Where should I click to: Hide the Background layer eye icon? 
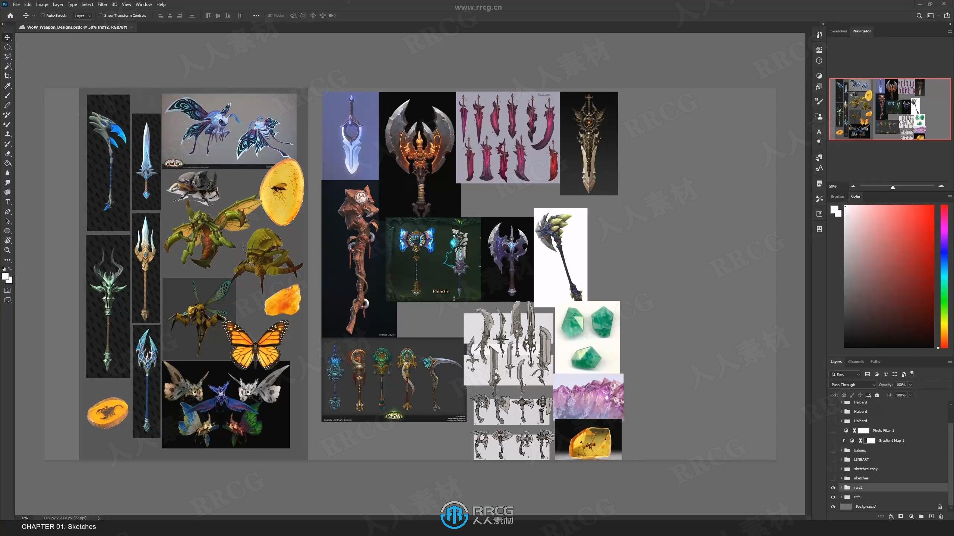[x=833, y=507]
